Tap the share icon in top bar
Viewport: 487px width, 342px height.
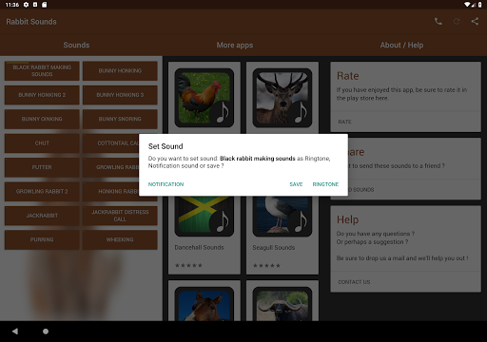475,22
